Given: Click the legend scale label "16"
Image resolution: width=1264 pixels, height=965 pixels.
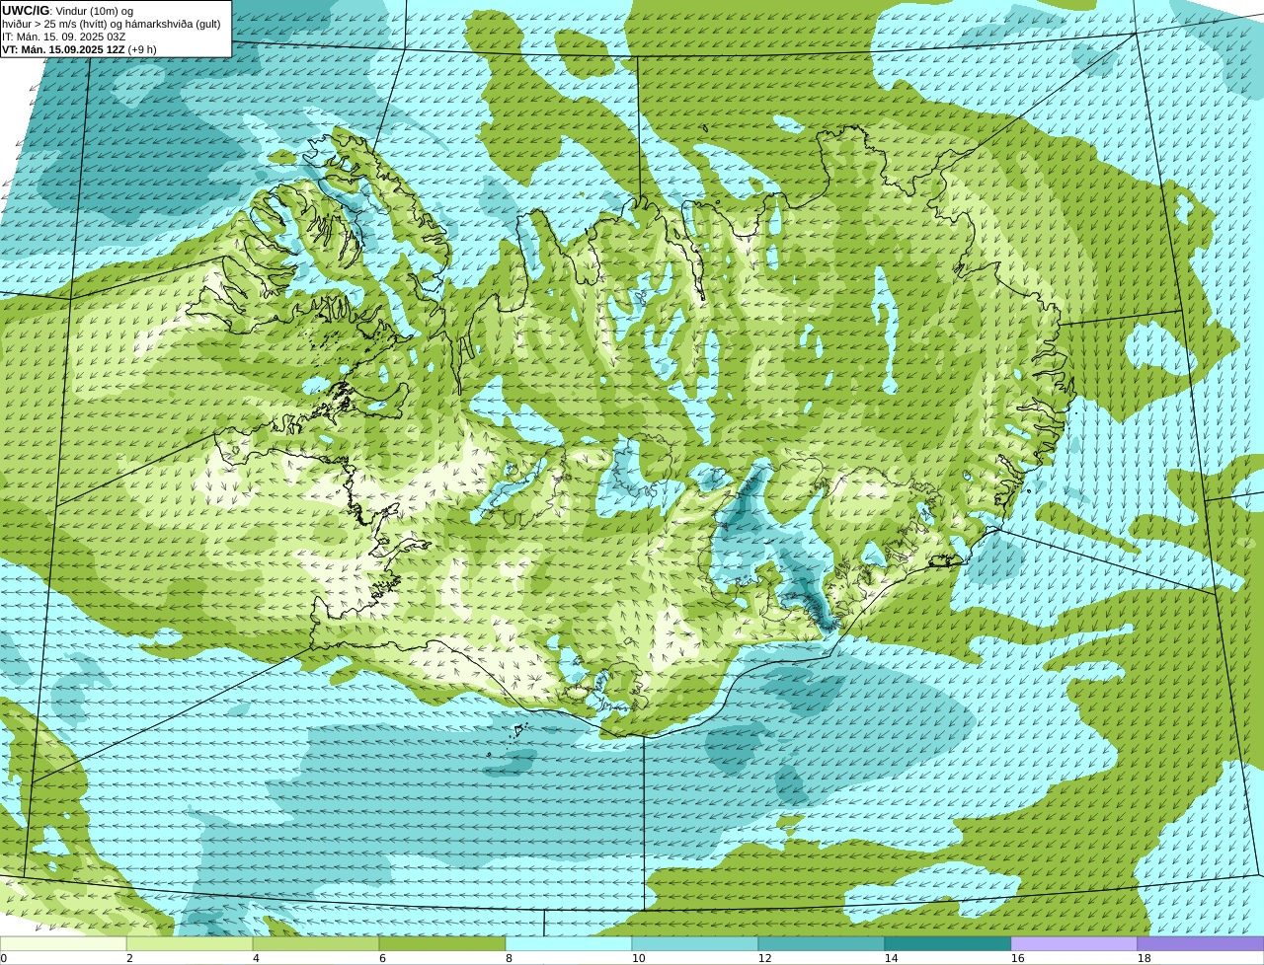Looking at the screenshot, I should point(1017,958).
